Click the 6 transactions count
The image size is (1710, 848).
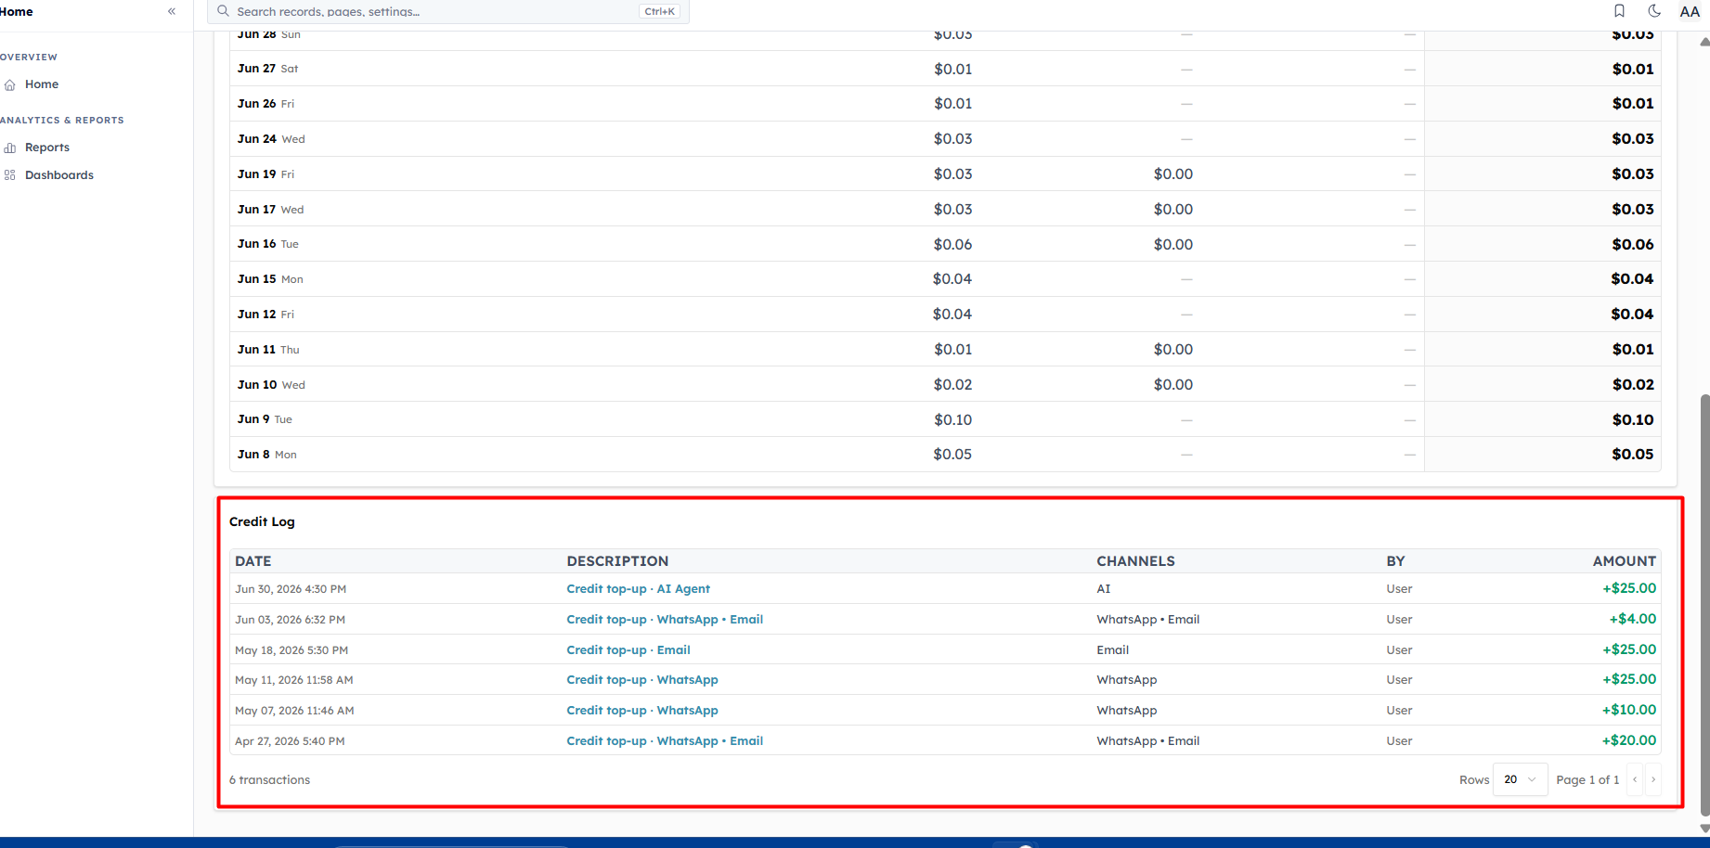[269, 779]
